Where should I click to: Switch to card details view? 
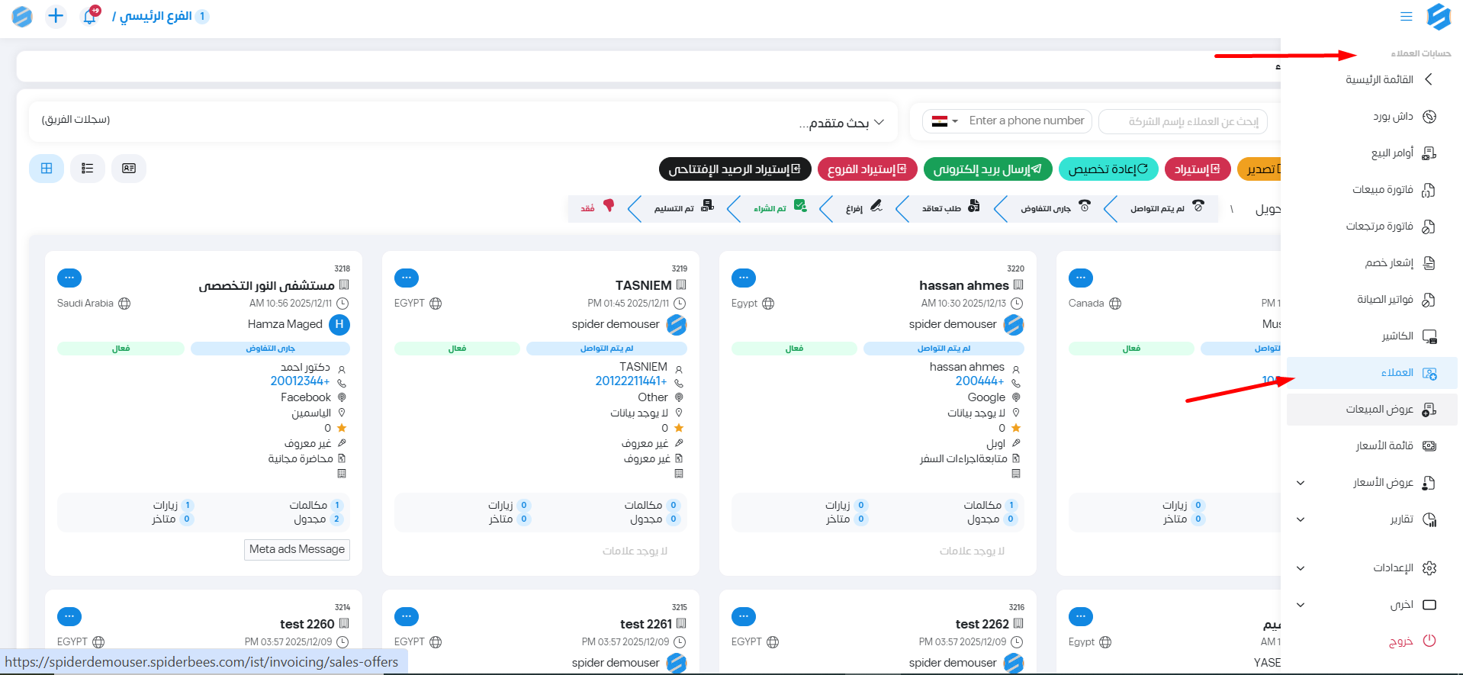tap(129, 169)
